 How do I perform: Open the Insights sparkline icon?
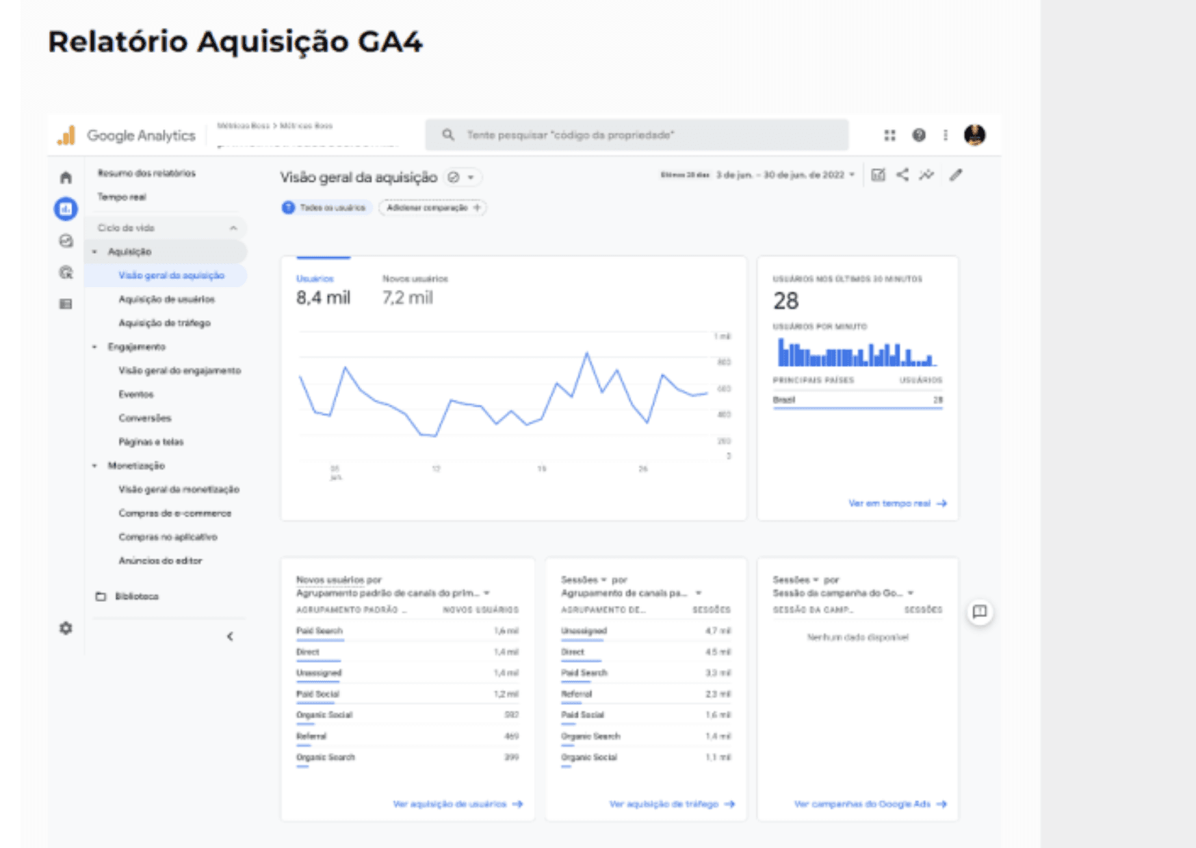[926, 175]
